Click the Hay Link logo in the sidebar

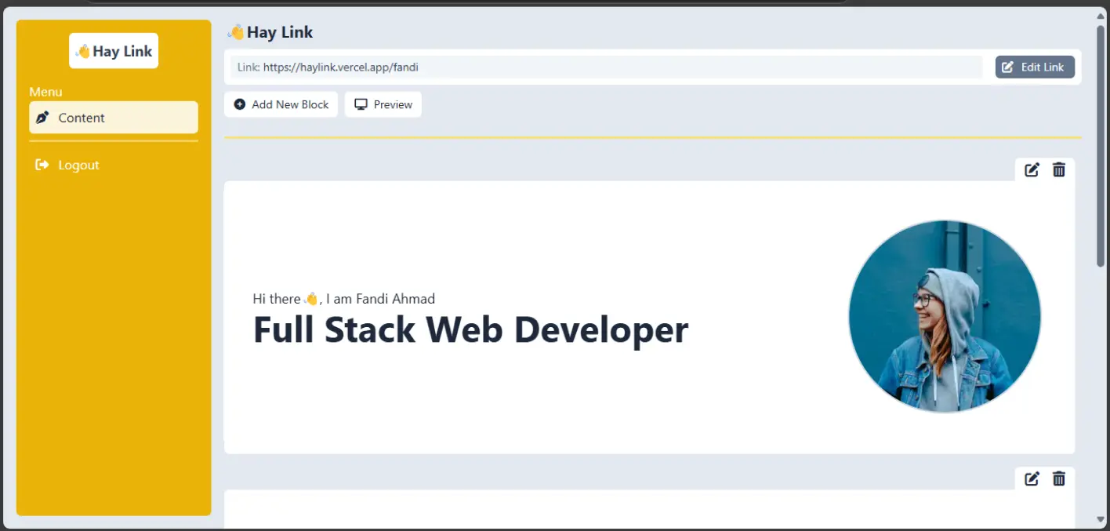coord(114,51)
